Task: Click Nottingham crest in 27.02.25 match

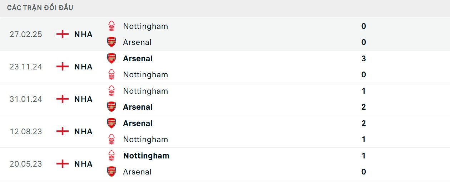Action: coord(112,26)
